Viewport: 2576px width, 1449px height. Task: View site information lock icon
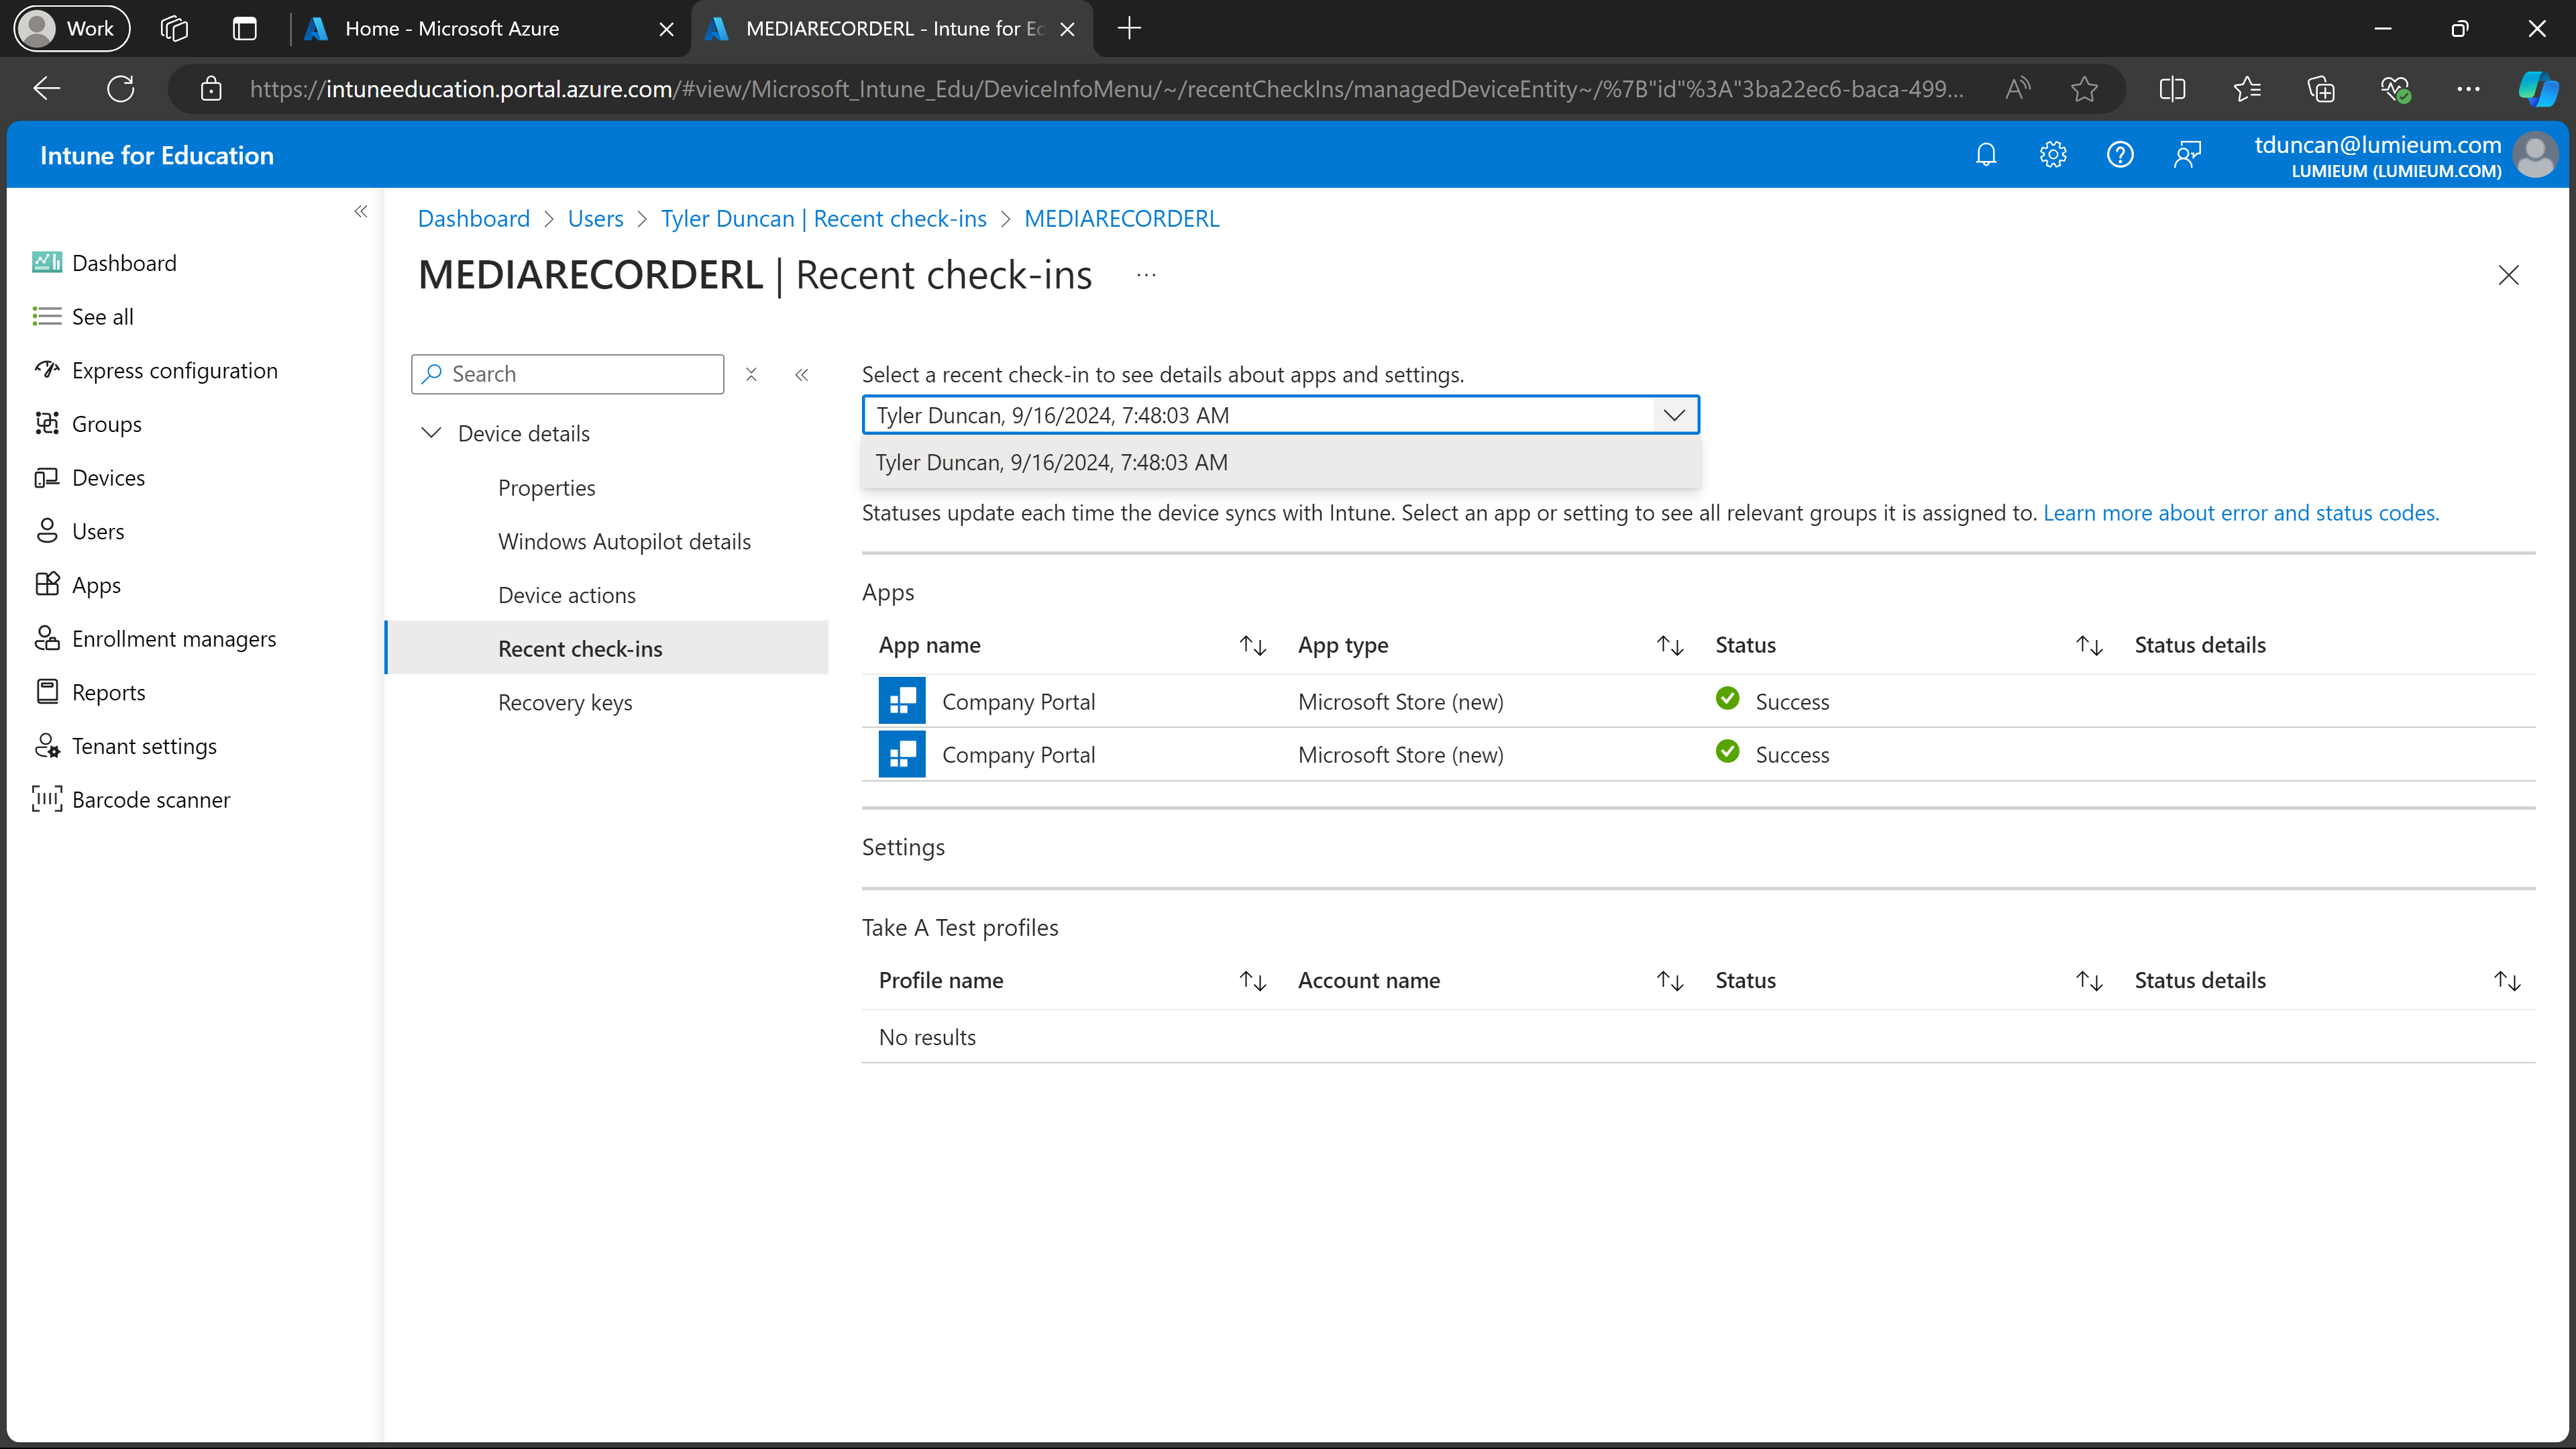(211, 89)
